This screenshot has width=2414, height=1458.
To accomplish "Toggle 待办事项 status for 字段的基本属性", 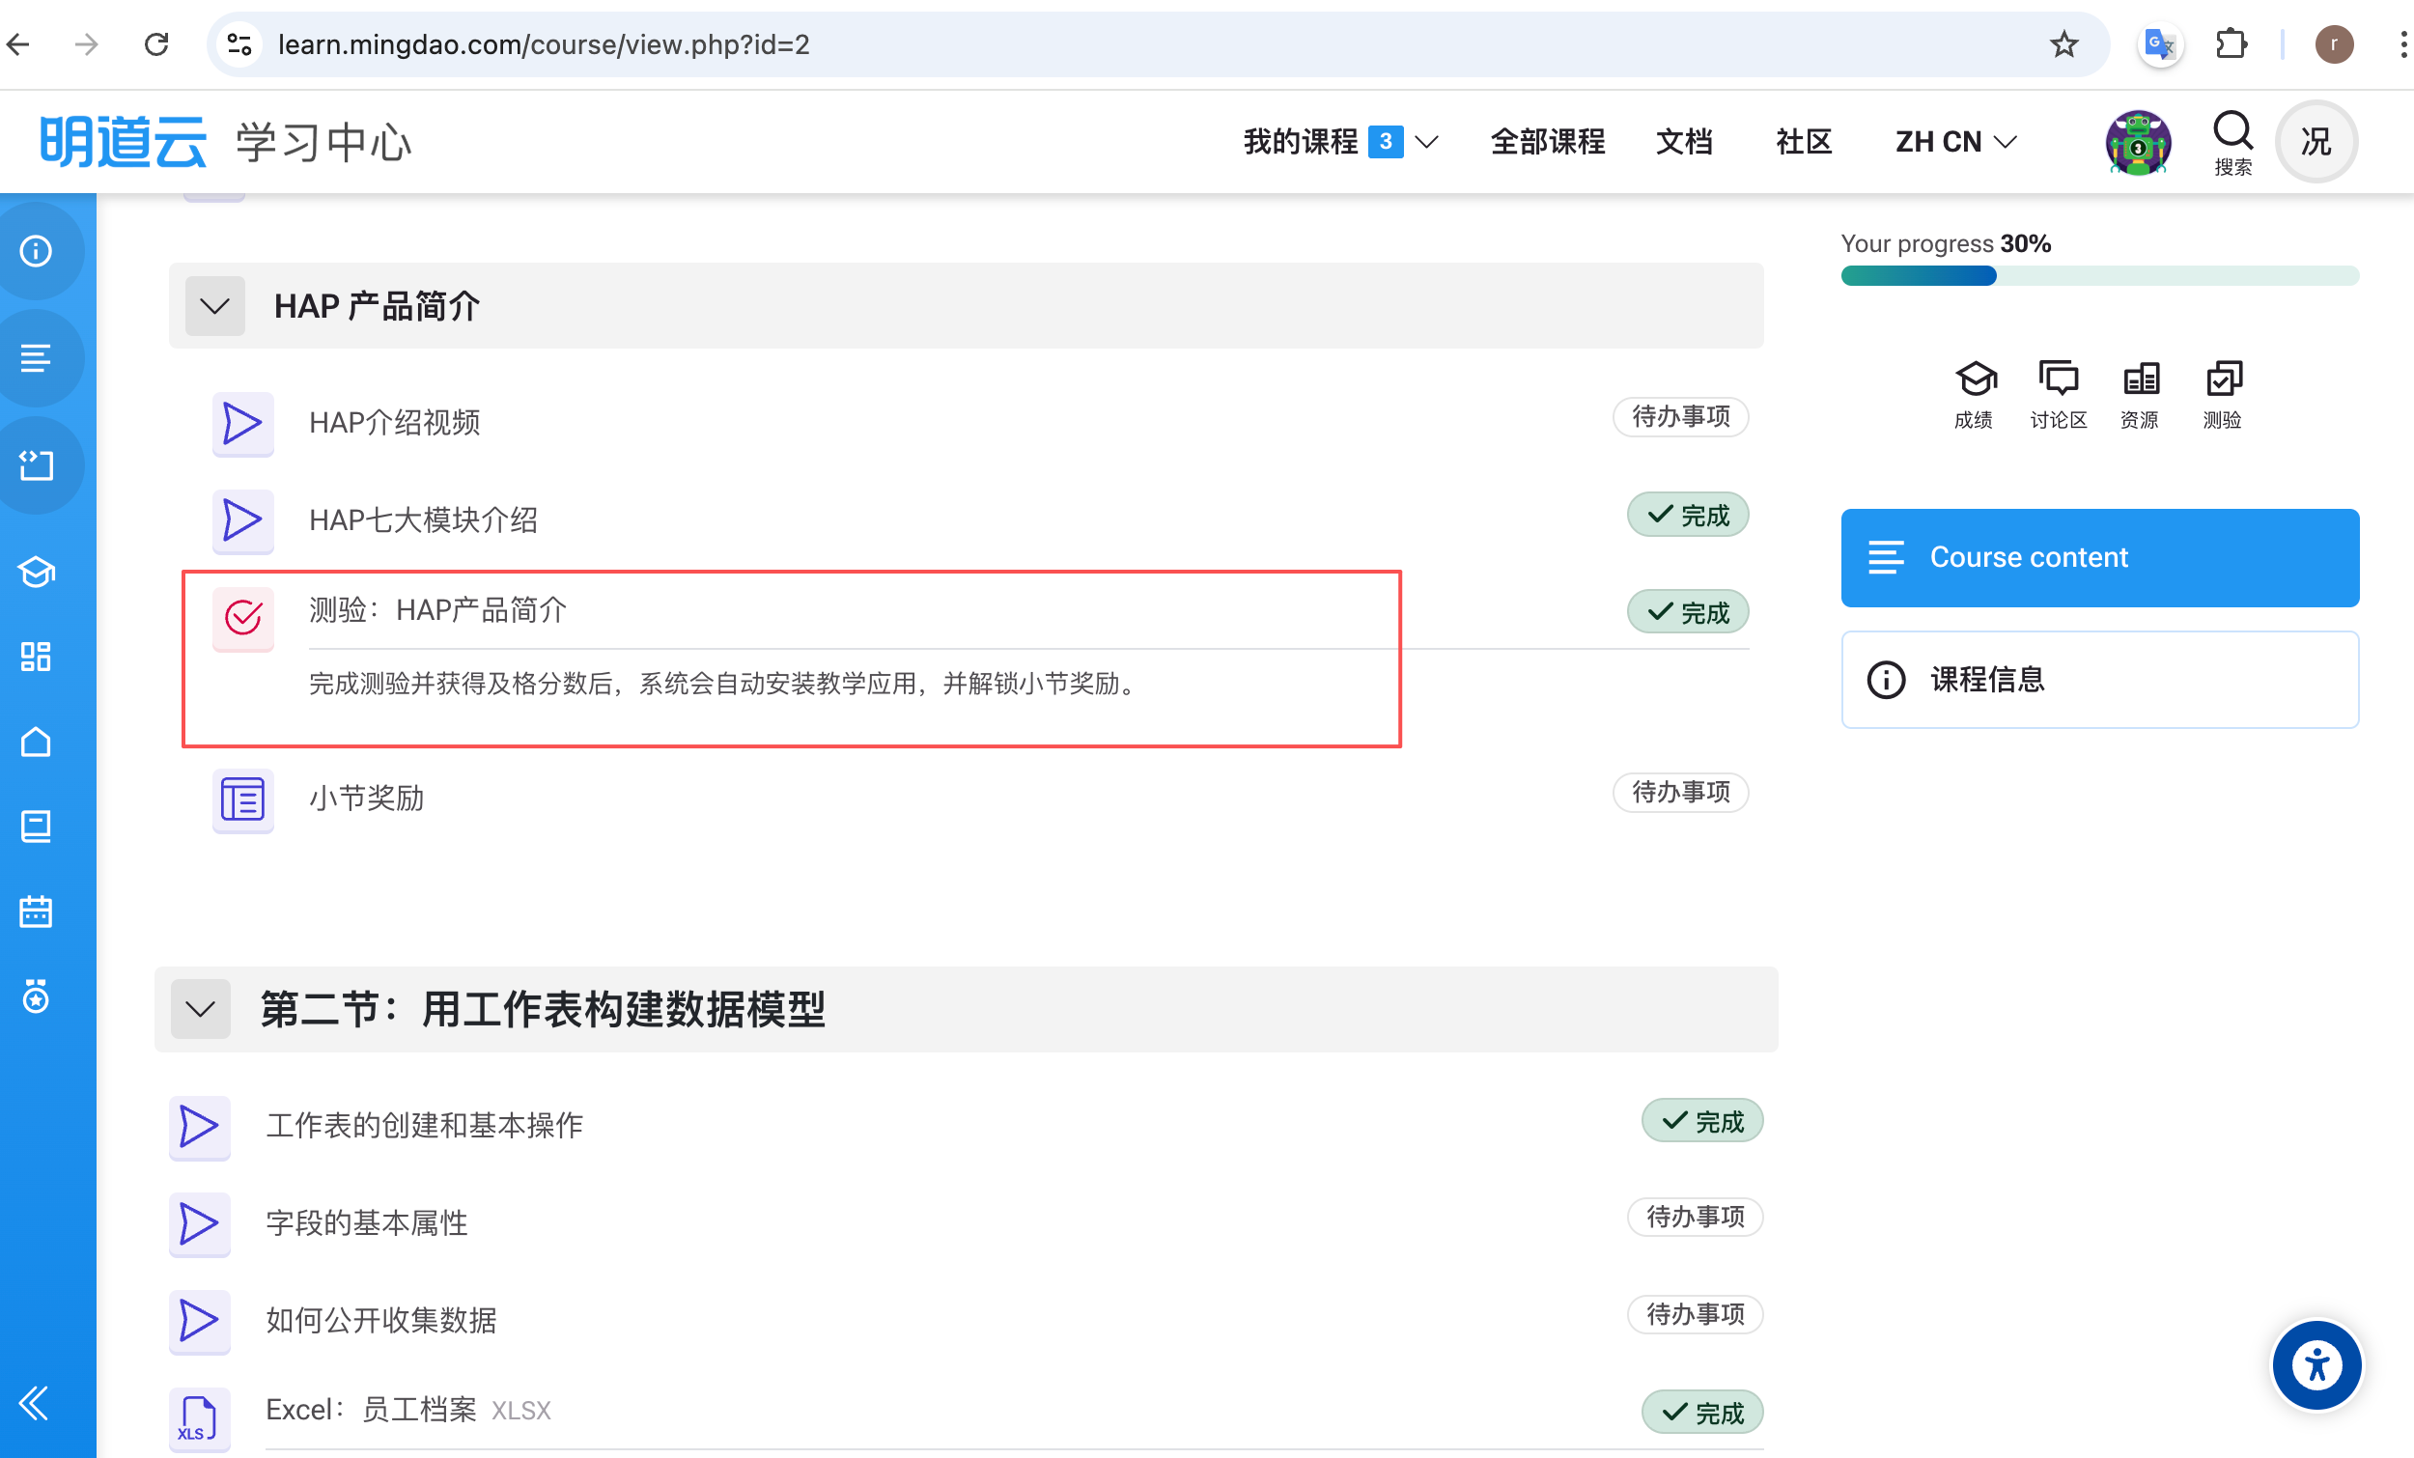I will click(x=1694, y=1217).
